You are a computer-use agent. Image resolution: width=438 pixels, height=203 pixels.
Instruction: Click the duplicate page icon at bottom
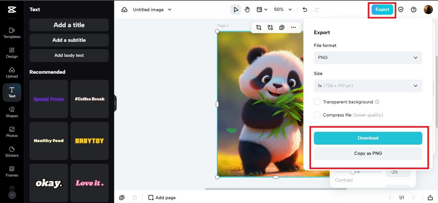[122, 198]
